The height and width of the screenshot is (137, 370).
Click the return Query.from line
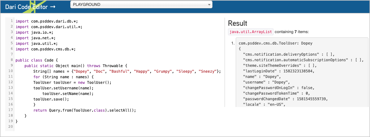point(85,110)
